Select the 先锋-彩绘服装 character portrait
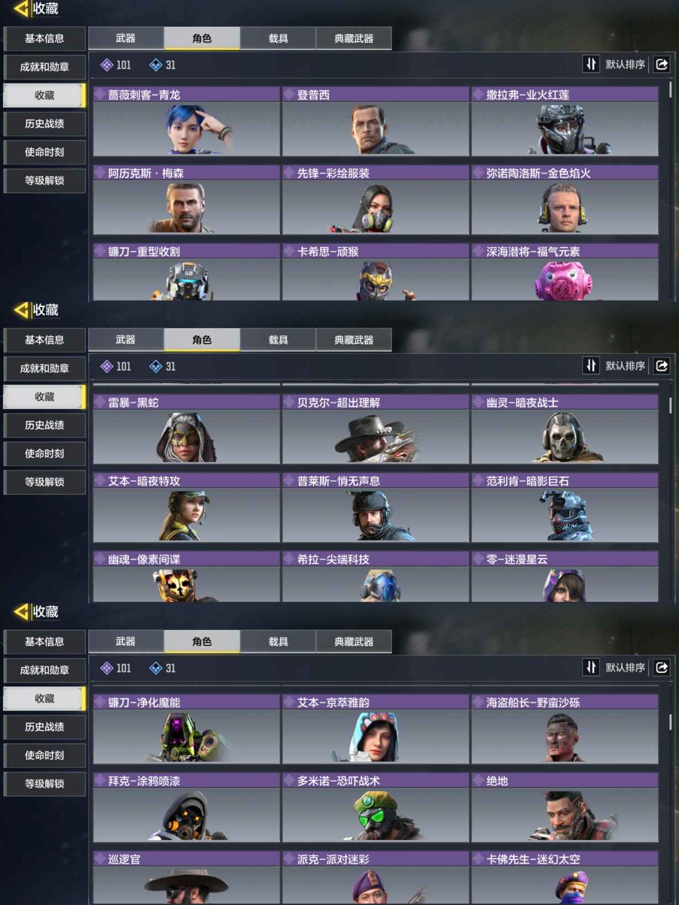This screenshot has height=905, width=679. tap(376, 207)
